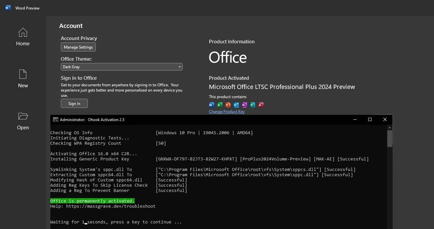Screen dimensions: 434x229
Task: Click the OneNote app icon under product contains
Action: [x=244, y=105]
